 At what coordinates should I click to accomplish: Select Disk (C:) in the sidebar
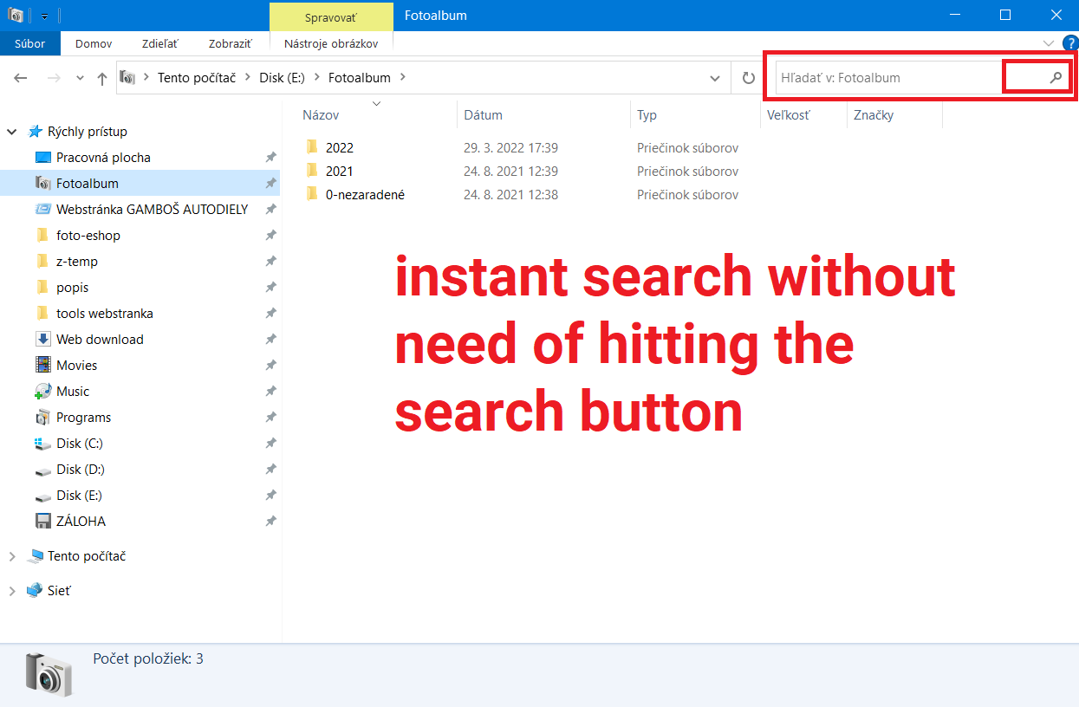click(x=77, y=443)
